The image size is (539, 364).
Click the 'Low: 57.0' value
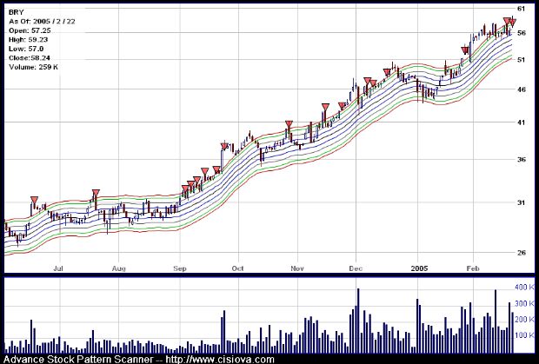coord(26,49)
